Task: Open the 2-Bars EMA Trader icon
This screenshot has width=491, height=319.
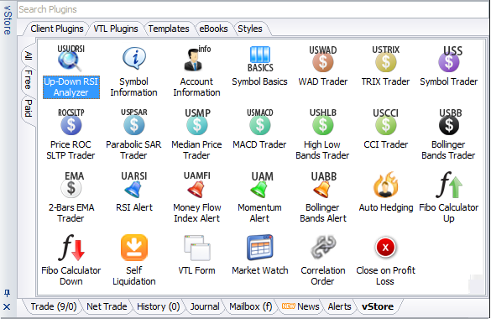Action: click(71, 185)
